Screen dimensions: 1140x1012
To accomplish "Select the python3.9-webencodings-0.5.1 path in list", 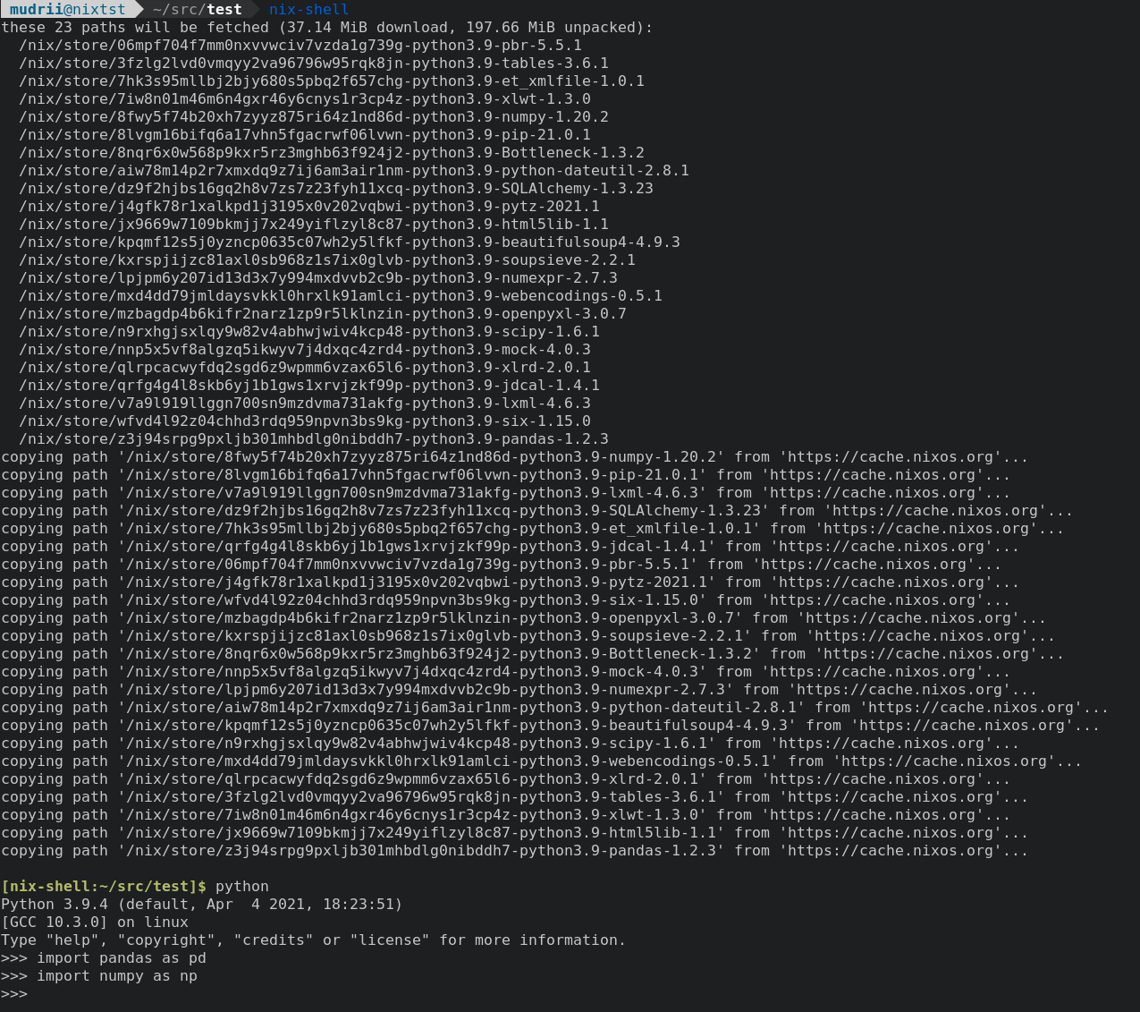I will pyautogui.click(x=341, y=295).
